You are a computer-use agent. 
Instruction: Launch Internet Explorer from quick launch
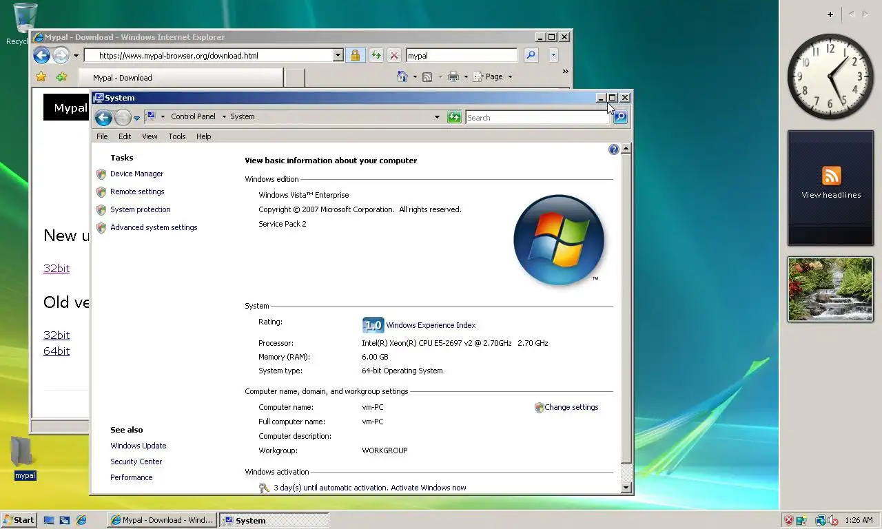coord(81,520)
